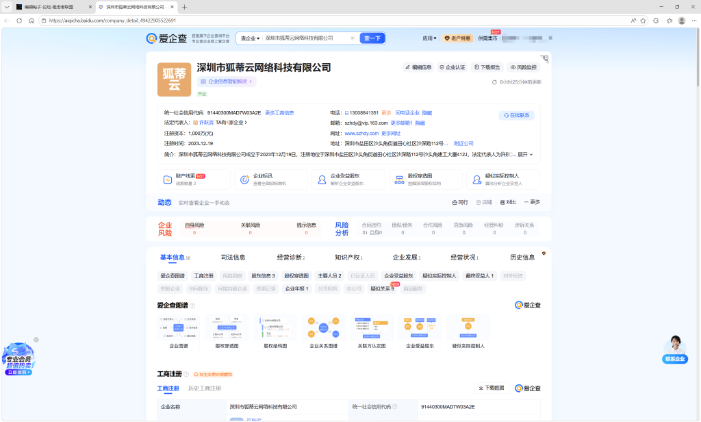The height and width of the screenshot is (422, 701).
Task: Click the 供需集市 header link
Action: [x=487, y=38]
